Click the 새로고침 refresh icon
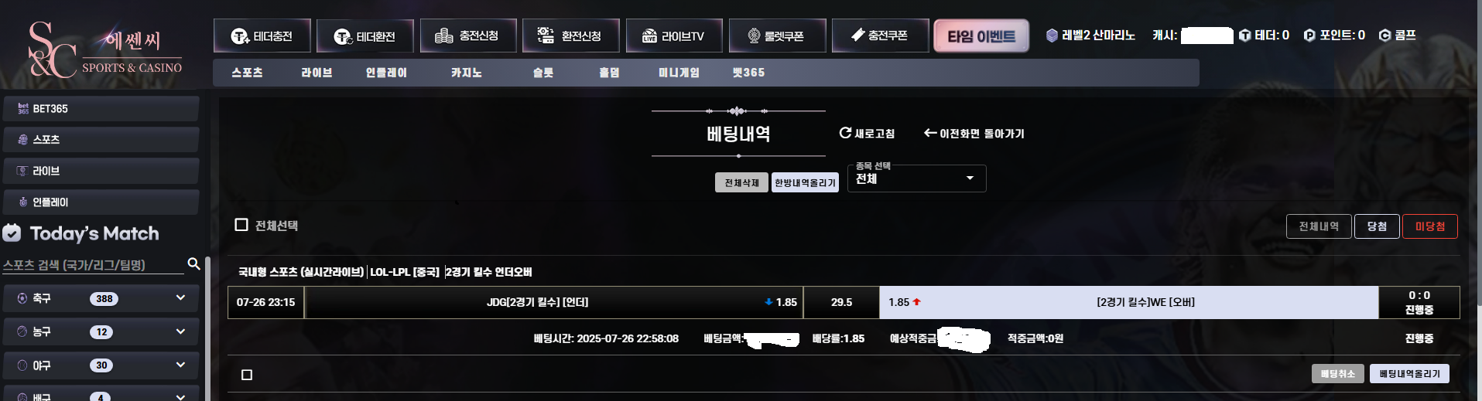This screenshot has width=1482, height=401. pyautogui.click(x=845, y=133)
